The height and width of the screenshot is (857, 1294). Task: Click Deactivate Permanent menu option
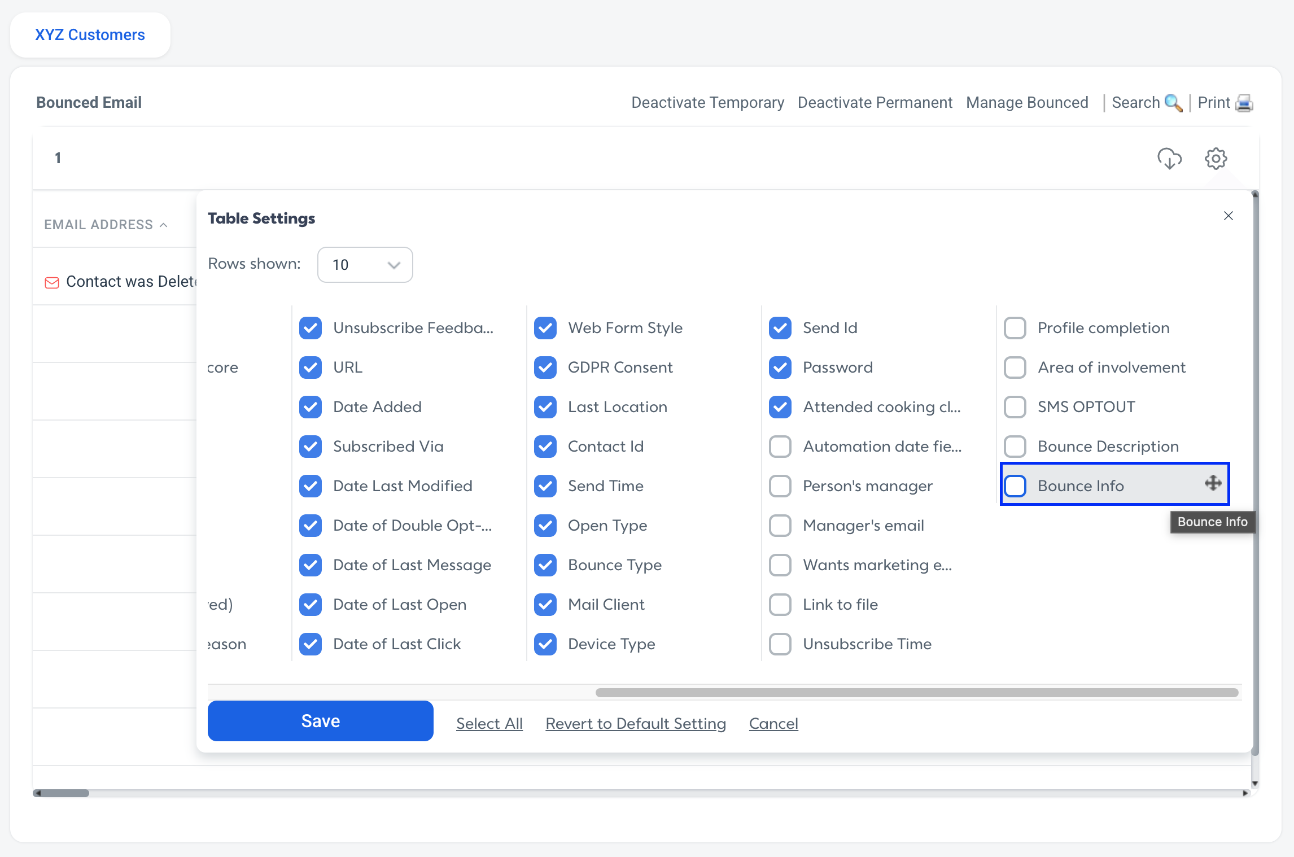tap(875, 103)
